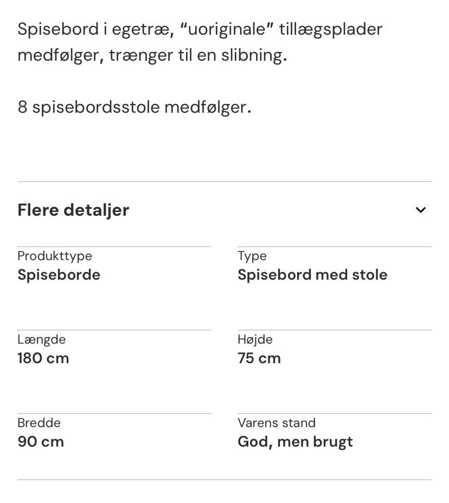Image resolution: width=449 pixels, height=503 pixels.
Task: Click the divider below the condition row
Action: pyautogui.click(x=224, y=479)
